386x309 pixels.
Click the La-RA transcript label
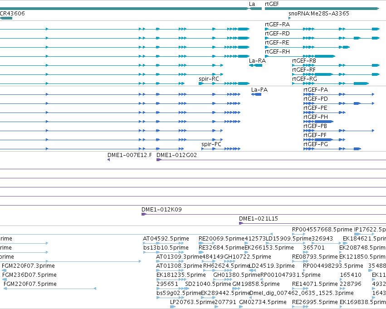click(258, 61)
